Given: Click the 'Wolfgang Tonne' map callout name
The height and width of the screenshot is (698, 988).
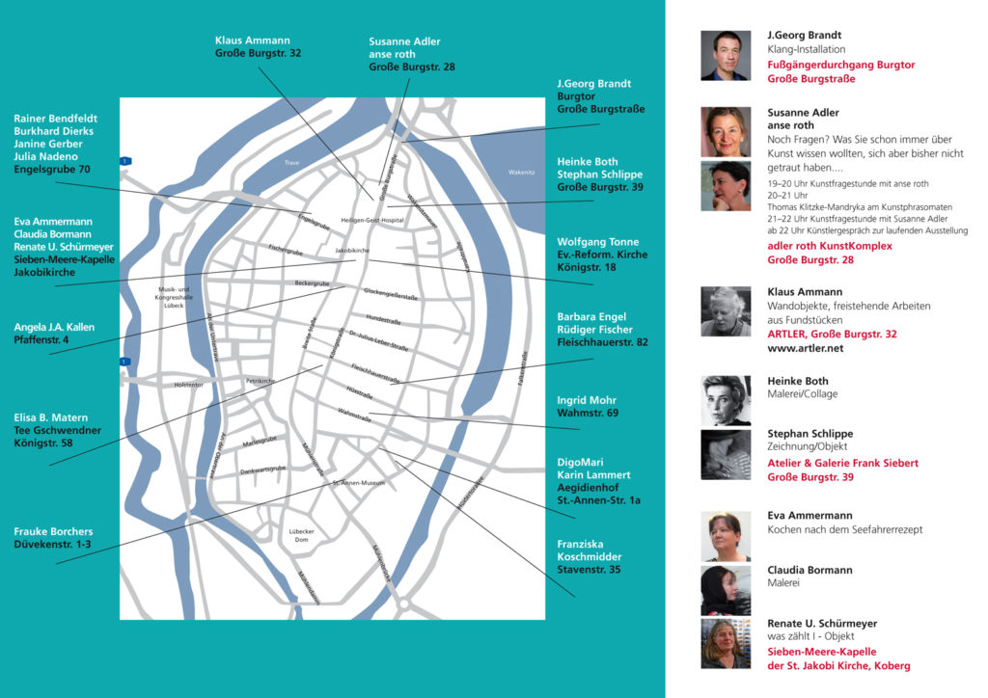Looking at the screenshot, I should (598, 242).
